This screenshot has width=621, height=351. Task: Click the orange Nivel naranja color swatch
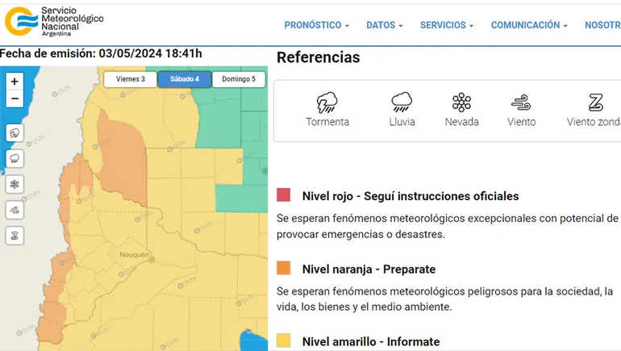(x=284, y=268)
